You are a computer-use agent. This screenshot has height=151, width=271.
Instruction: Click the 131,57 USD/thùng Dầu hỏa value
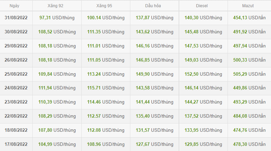click(154, 130)
